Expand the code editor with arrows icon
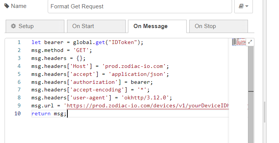Viewport: 279px width, 143px height. click(250, 42)
